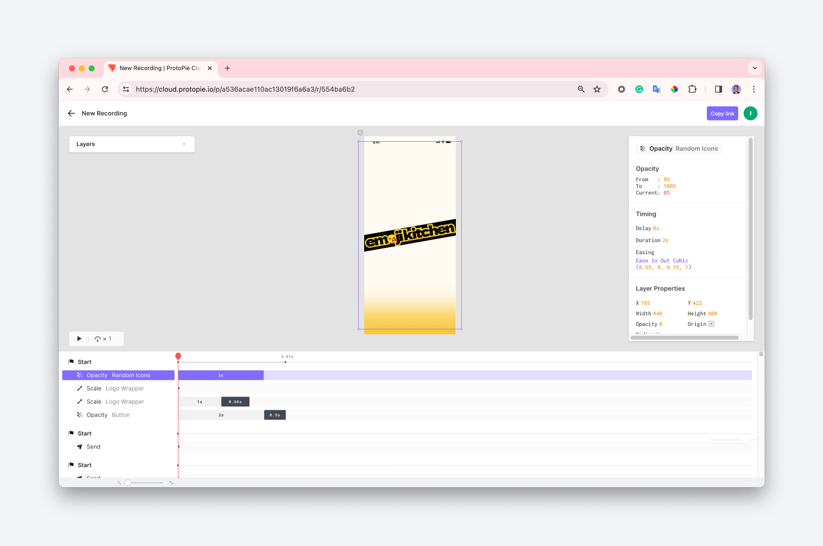
Task: Toggle the Chrome side panel icon
Action: [718, 89]
